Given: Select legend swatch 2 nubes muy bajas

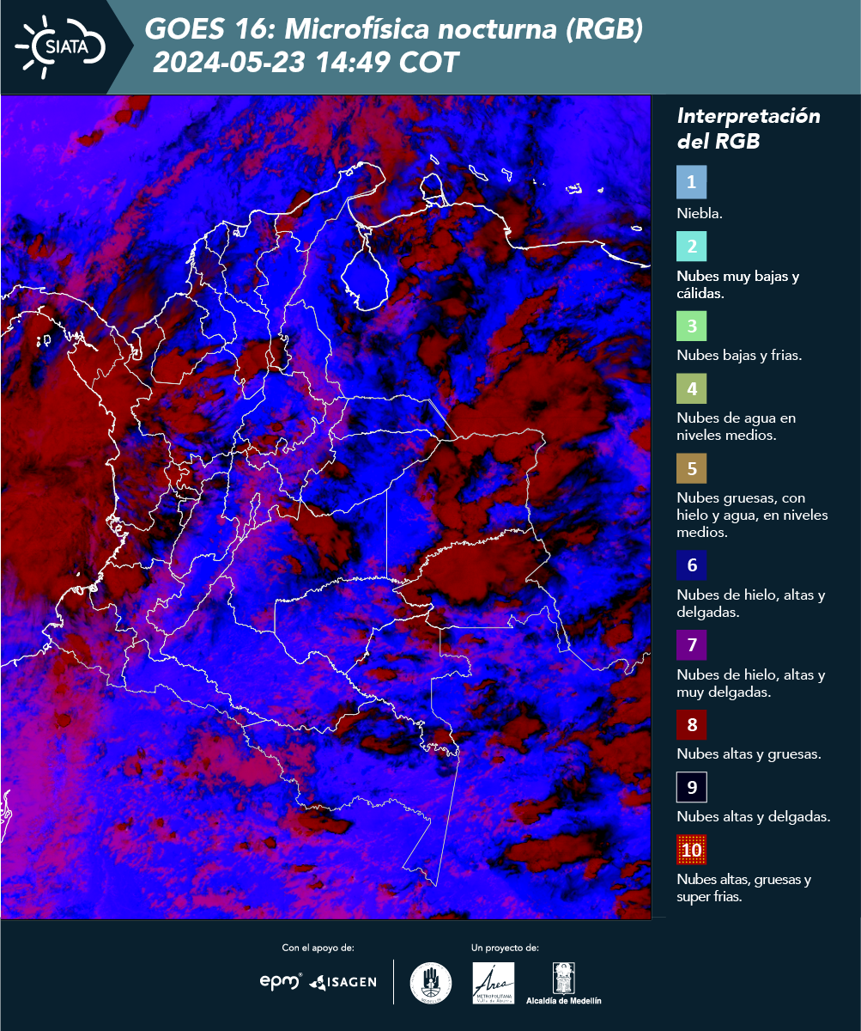Looking at the screenshot, I should [x=692, y=246].
